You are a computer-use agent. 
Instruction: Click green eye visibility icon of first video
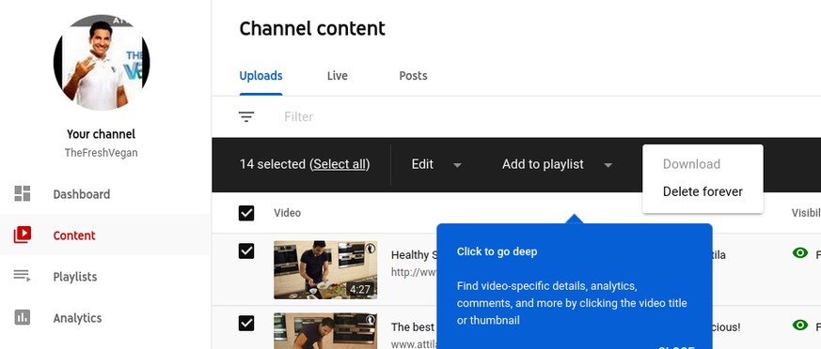point(800,253)
